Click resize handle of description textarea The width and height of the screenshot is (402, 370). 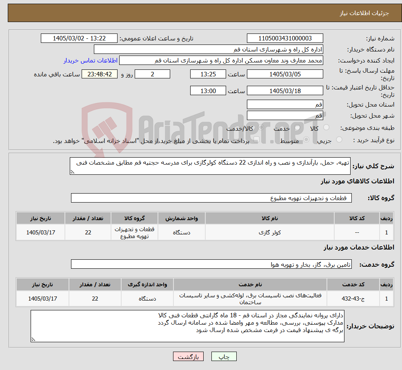coord(72,172)
